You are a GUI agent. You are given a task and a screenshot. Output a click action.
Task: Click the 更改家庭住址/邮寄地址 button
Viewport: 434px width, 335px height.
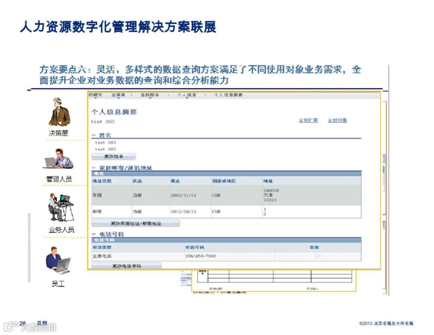click(x=136, y=223)
